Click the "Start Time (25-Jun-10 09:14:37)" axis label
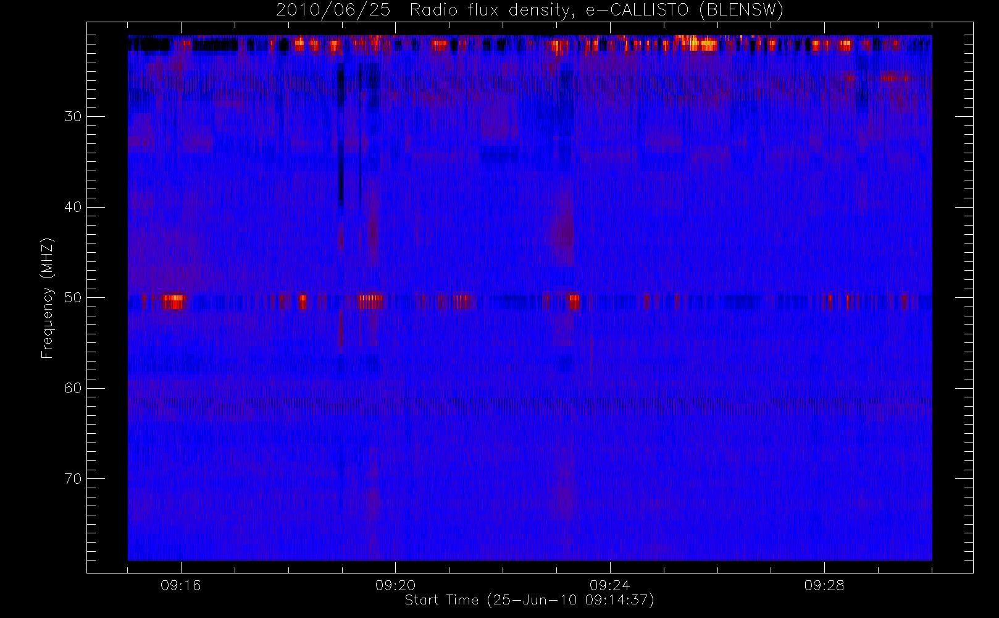The width and height of the screenshot is (999, 618). 530,600
